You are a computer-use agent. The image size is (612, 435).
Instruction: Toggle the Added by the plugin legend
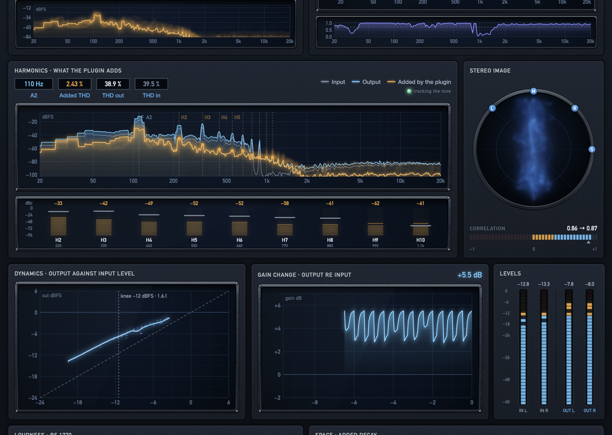[419, 82]
